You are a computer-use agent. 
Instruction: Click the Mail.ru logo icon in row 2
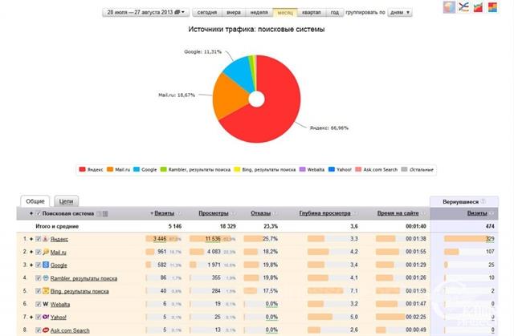click(x=46, y=252)
